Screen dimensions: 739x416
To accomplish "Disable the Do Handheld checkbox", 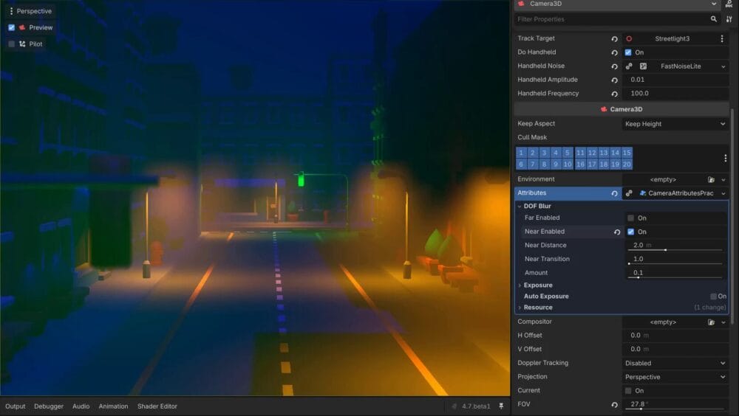I will click(628, 52).
